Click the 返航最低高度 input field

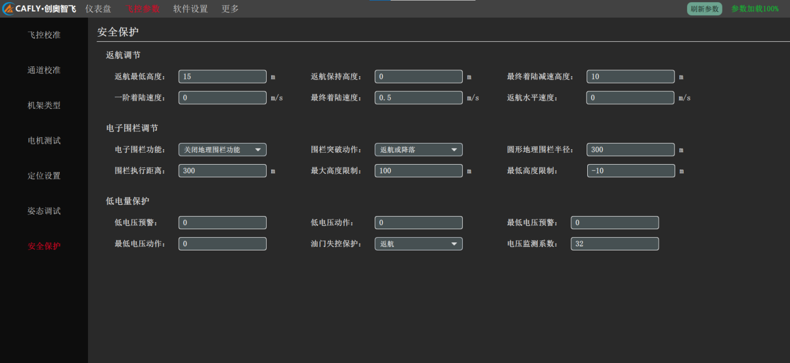point(223,77)
